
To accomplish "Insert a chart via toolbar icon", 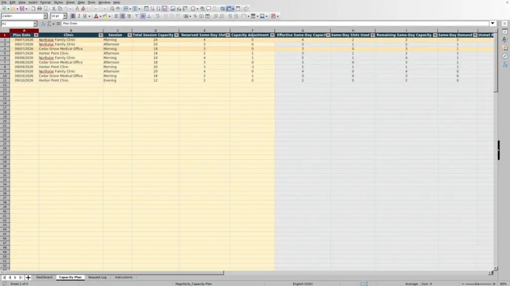I will tap(179, 8).
